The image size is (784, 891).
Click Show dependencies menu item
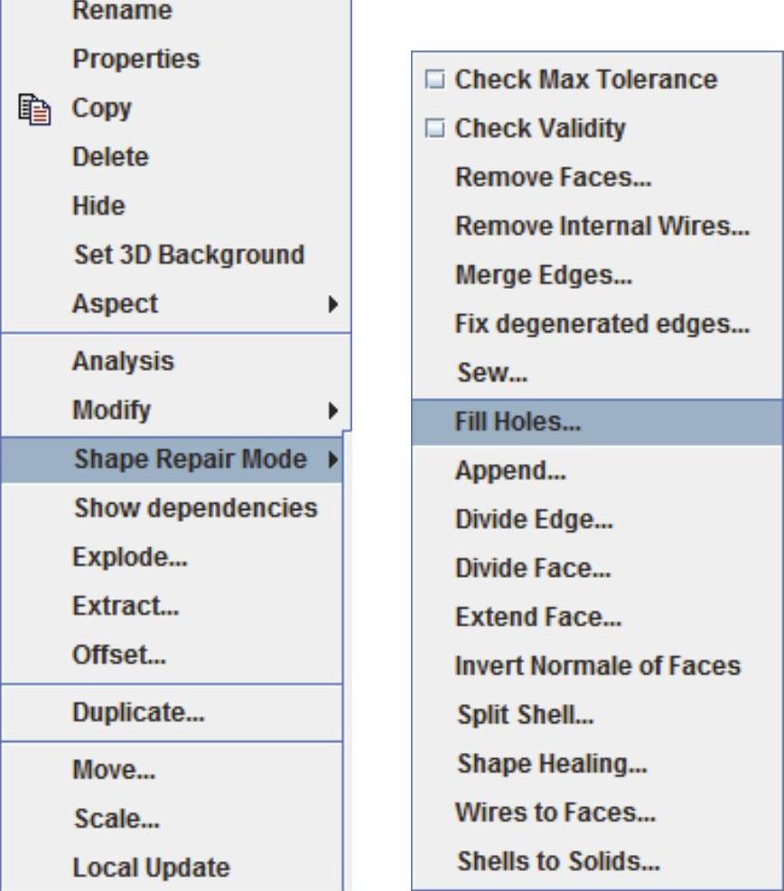[x=195, y=508]
